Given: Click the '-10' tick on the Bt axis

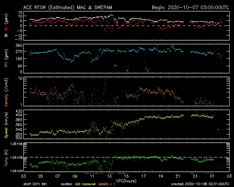Looking at the screenshot, I should (x=19, y=35).
